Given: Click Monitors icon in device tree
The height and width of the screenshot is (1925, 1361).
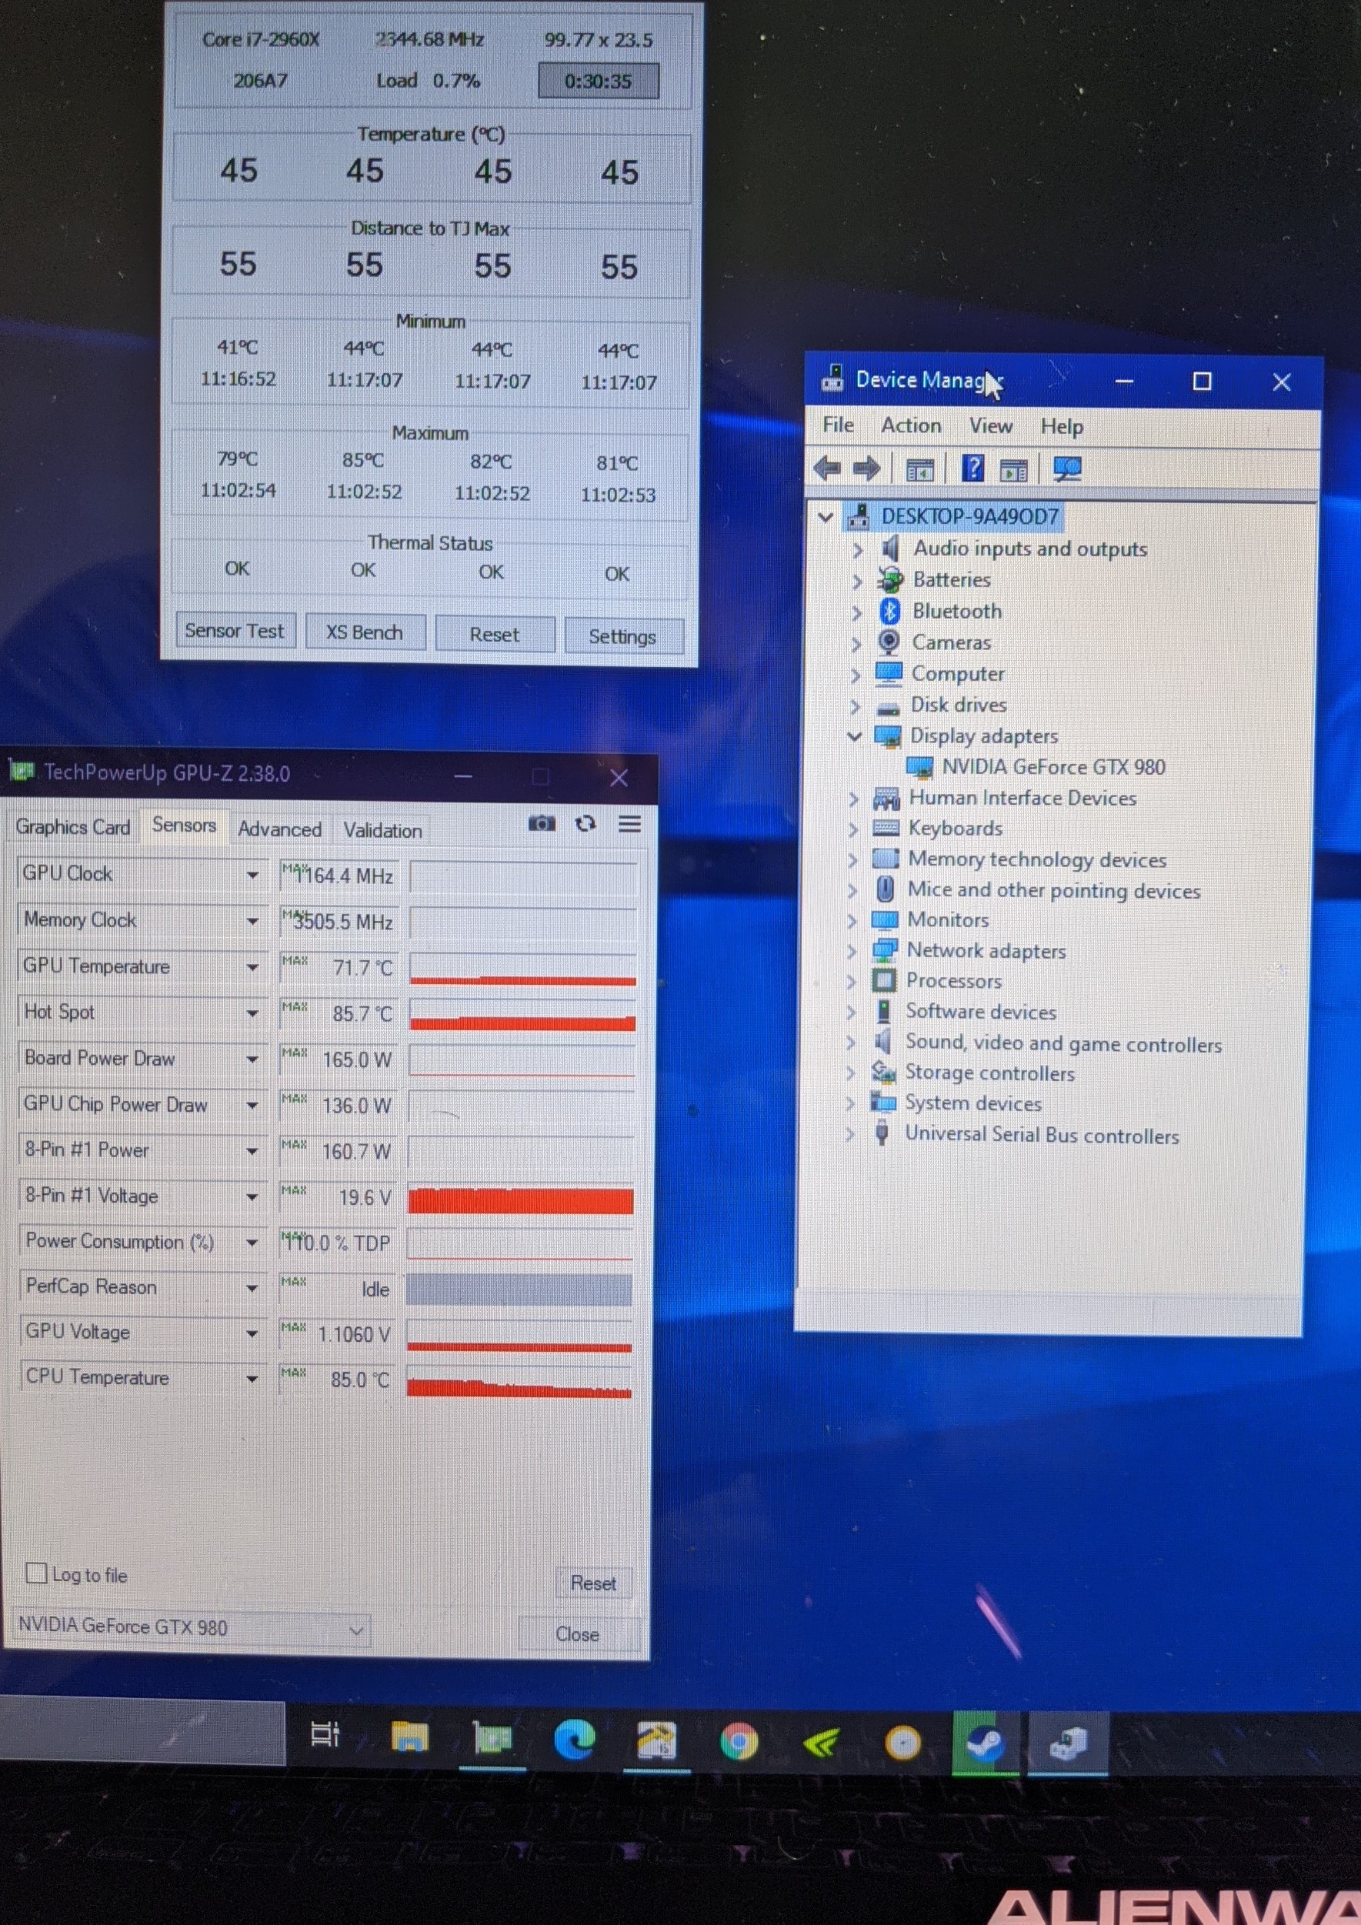Looking at the screenshot, I should click(x=885, y=919).
